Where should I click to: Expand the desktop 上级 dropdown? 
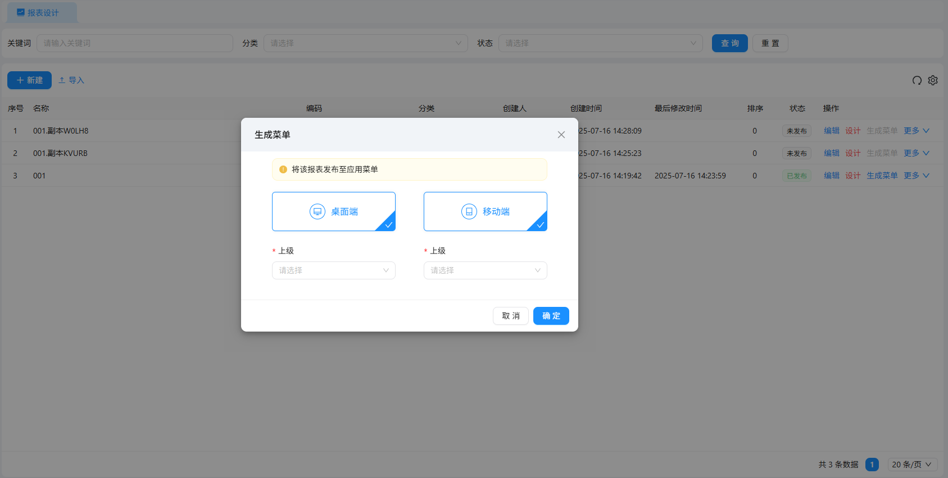click(x=333, y=270)
